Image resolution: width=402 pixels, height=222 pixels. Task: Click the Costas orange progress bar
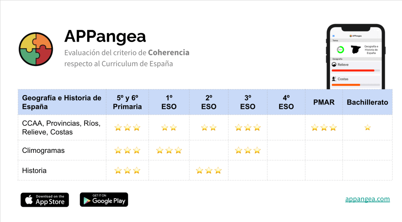pos(346,85)
